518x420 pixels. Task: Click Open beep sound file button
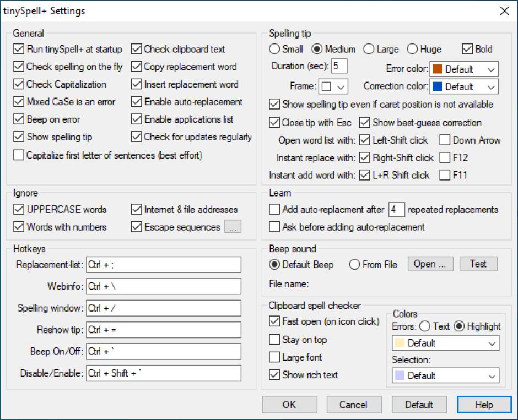430,264
